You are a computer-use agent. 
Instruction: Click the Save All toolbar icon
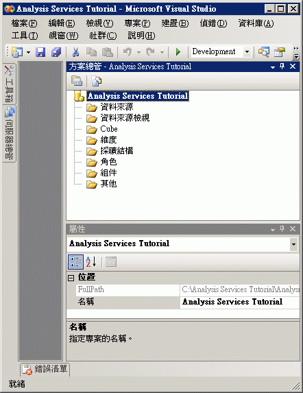point(56,52)
